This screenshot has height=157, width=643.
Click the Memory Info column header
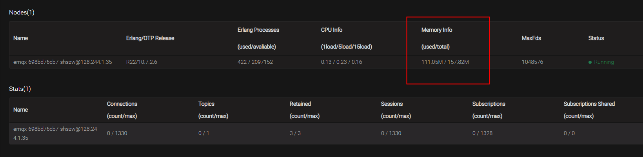(x=437, y=30)
